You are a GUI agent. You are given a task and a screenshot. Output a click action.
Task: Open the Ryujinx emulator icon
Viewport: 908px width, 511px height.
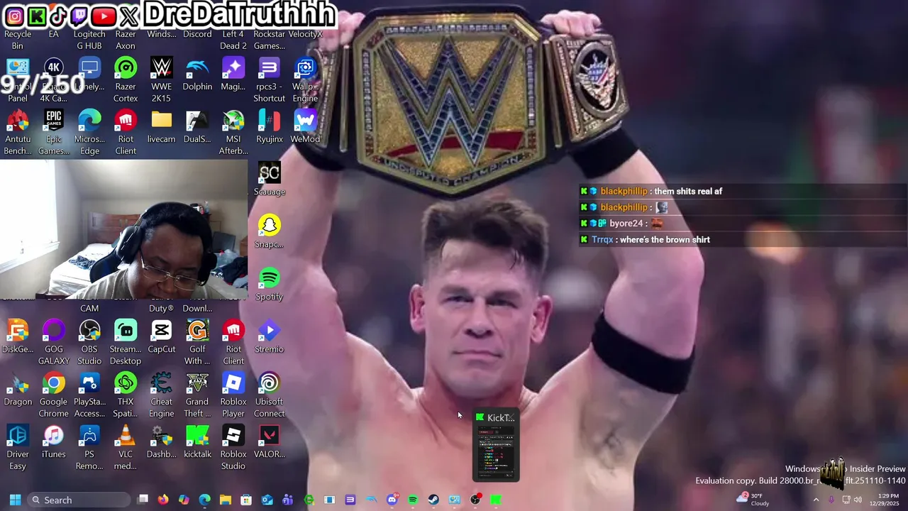(269, 127)
